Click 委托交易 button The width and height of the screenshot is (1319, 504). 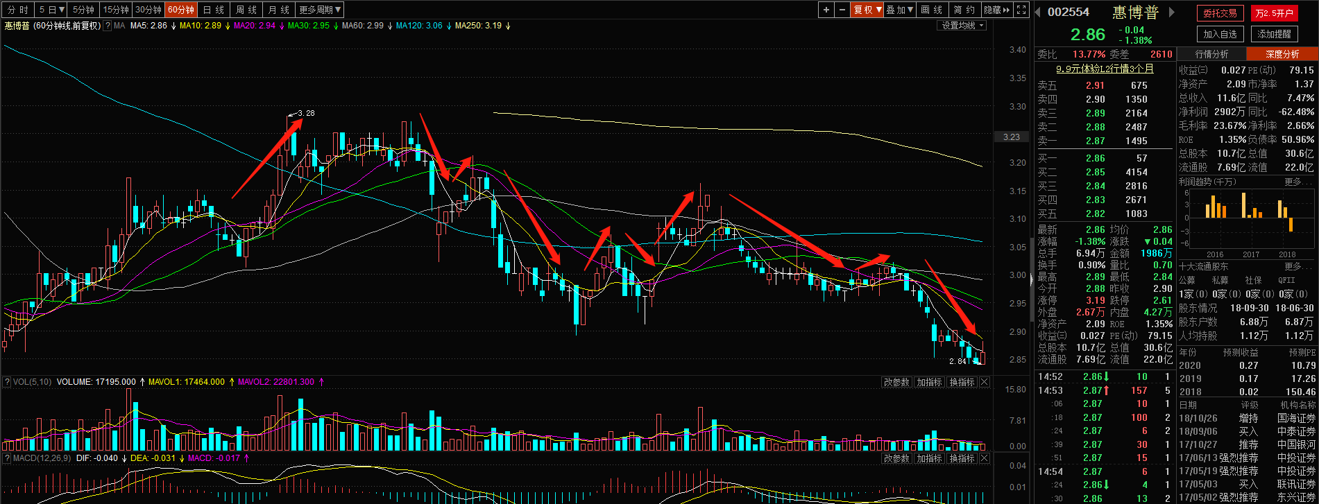click(1220, 13)
